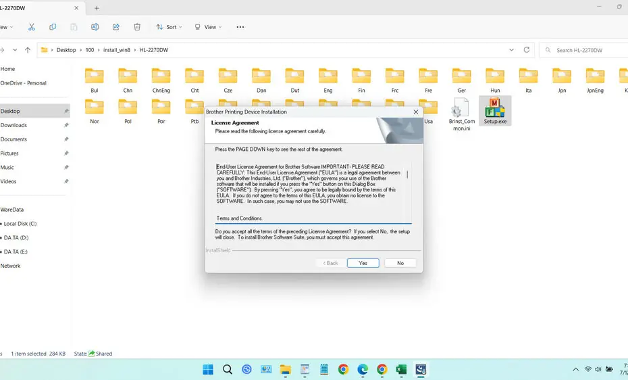Screen dimensions: 628x380
Task: Open Pictures in the navigation pane
Action: [9, 153]
